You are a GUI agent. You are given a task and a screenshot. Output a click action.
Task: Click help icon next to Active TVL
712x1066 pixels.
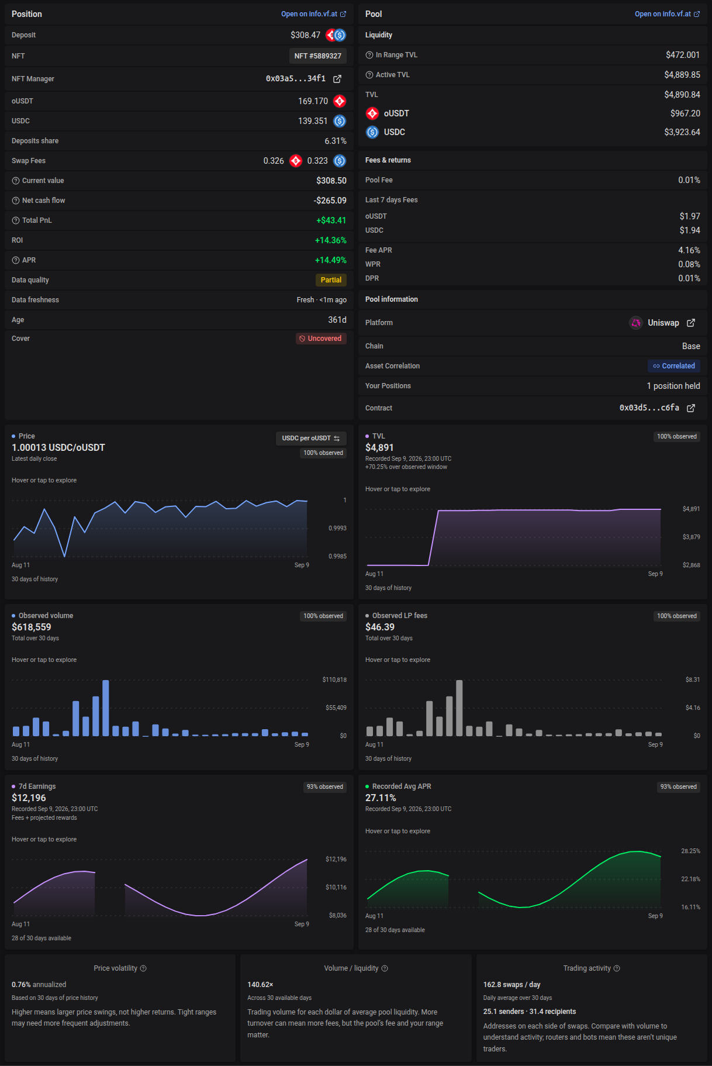click(x=369, y=75)
